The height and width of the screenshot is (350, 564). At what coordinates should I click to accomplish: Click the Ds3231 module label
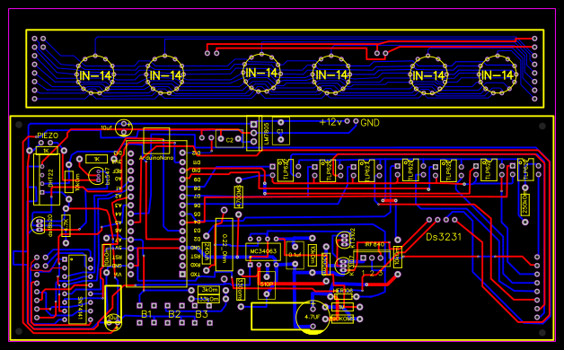click(x=443, y=237)
